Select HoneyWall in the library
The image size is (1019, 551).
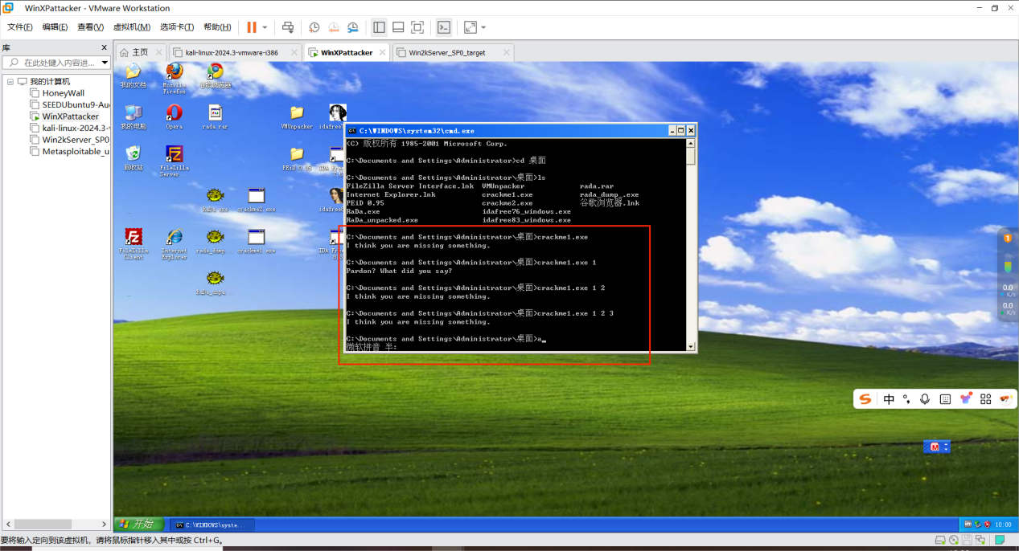click(x=63, y=93)
